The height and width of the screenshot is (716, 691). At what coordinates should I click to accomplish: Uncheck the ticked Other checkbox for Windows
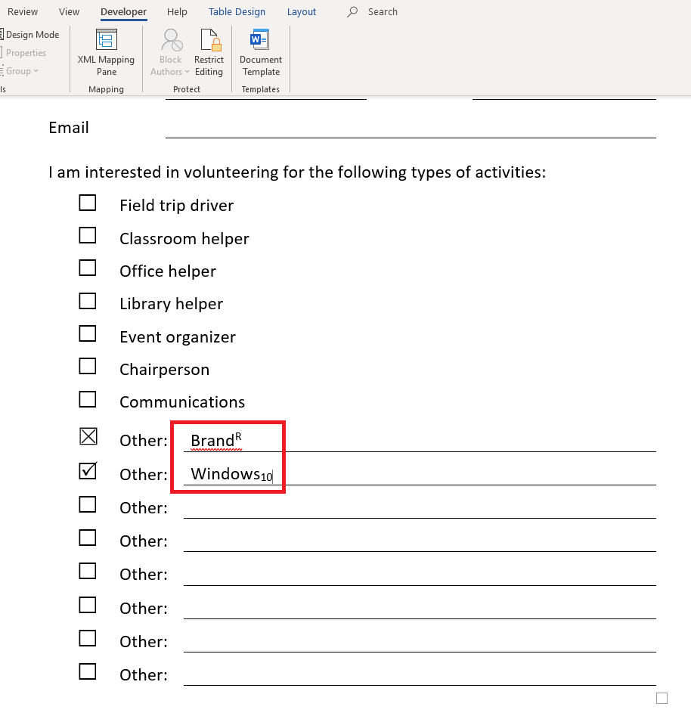[88, 471]
